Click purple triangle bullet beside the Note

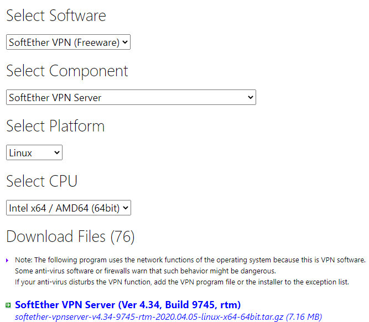[7, 260]
